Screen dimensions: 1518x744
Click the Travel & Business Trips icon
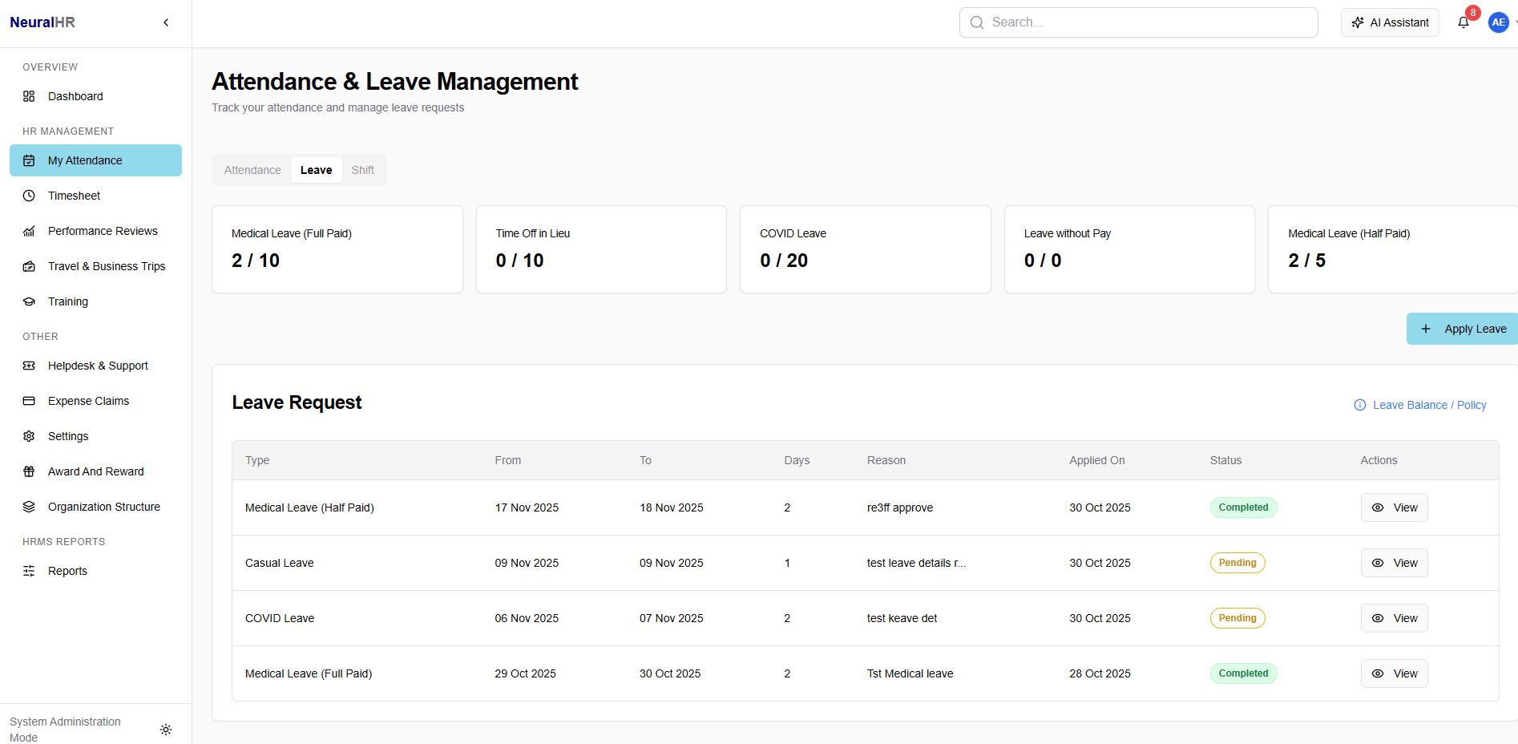29,266
